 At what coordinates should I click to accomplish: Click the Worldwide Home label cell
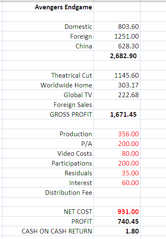48,85
